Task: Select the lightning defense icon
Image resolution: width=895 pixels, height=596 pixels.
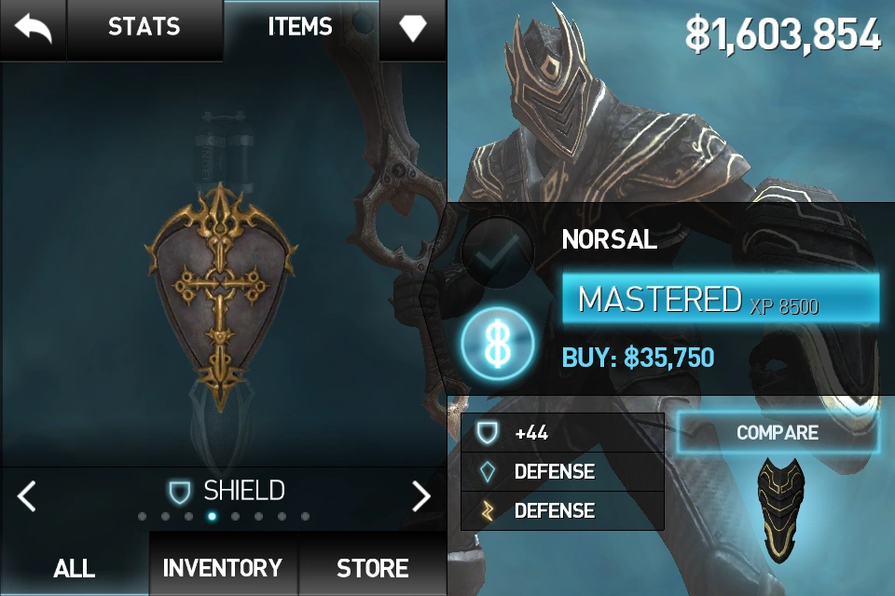Action: (x=487, y=510)
